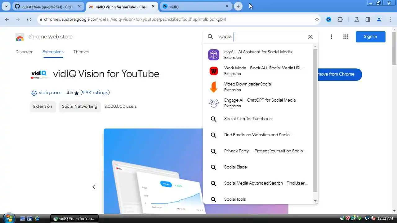Click the magnifier icon in the search box
The width and height of the screenshot is (397, 223).
[211, 37]
